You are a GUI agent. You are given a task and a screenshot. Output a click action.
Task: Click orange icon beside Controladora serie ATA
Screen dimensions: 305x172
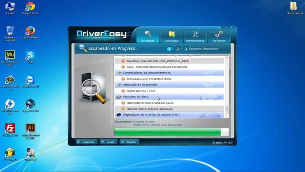point(123,79)
